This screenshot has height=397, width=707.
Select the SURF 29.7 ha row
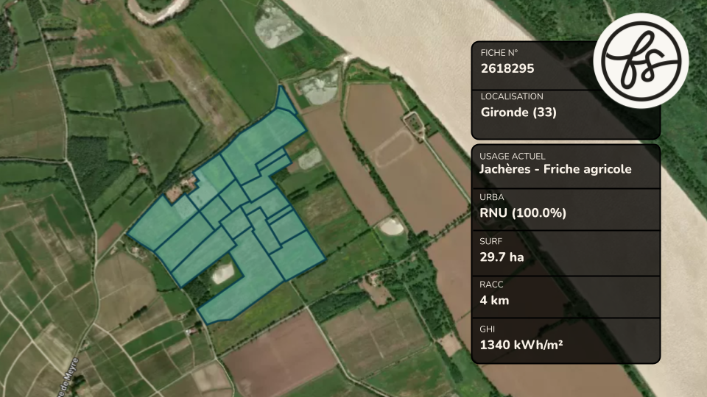tap(566, 253)
